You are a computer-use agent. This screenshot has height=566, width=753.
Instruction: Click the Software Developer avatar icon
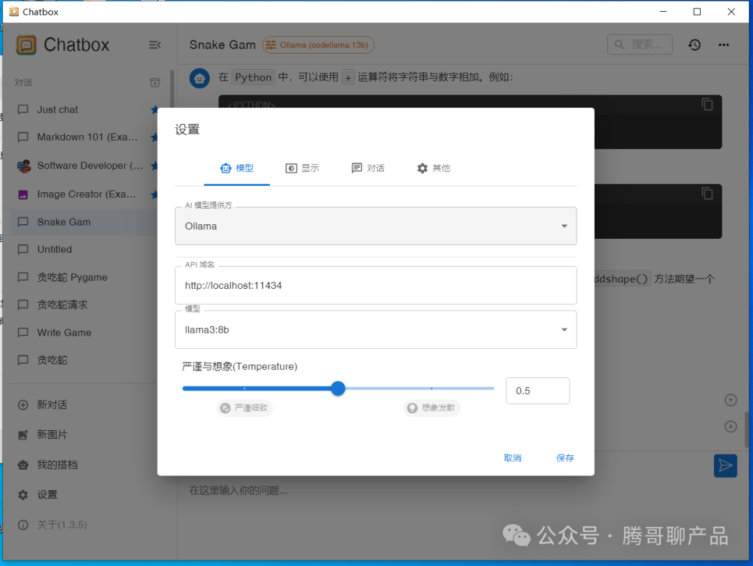(24, 166)
